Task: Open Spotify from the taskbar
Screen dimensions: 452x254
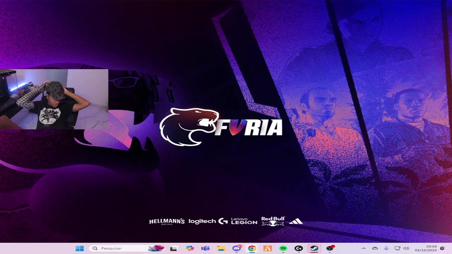Action: click(283, 248)
